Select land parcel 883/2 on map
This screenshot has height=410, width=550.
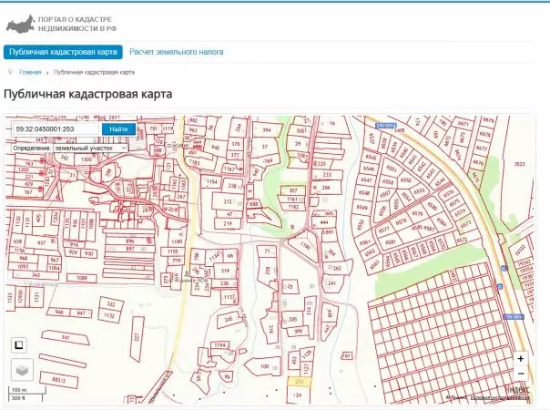58,380
